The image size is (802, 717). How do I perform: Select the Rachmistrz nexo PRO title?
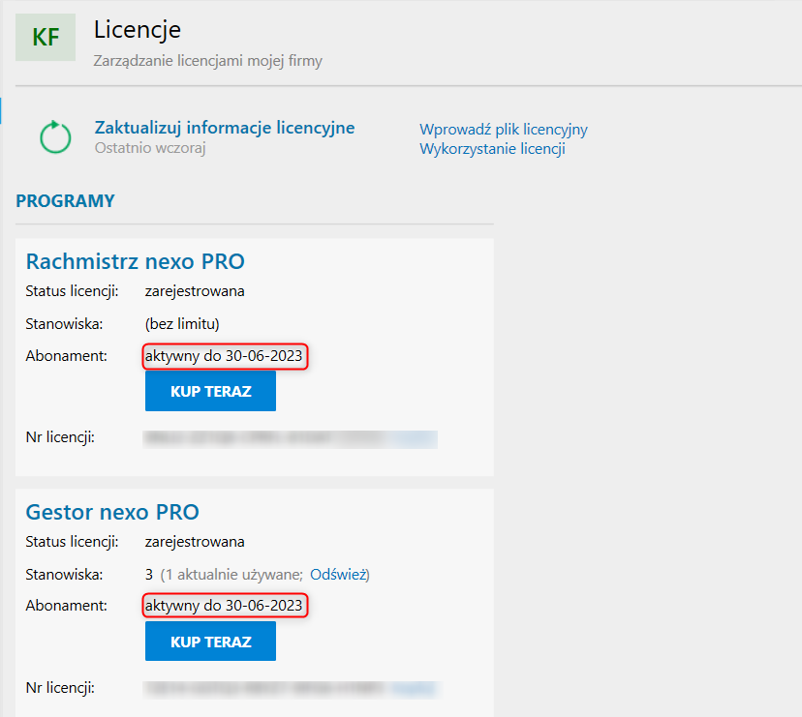click(x=135, y=261)
